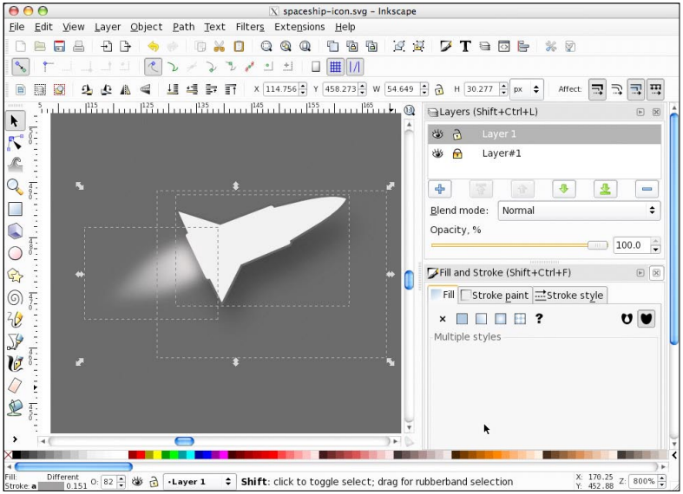The width and height of the screenshot is (683, 494).
Task: Select the Spiral tool
Action: click(16, 298)
